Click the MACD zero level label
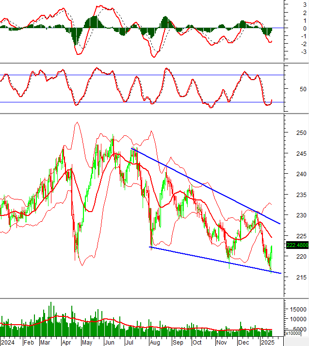 pos(305,29)
